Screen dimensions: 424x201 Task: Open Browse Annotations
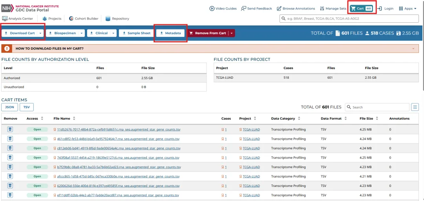coord(296,9)
